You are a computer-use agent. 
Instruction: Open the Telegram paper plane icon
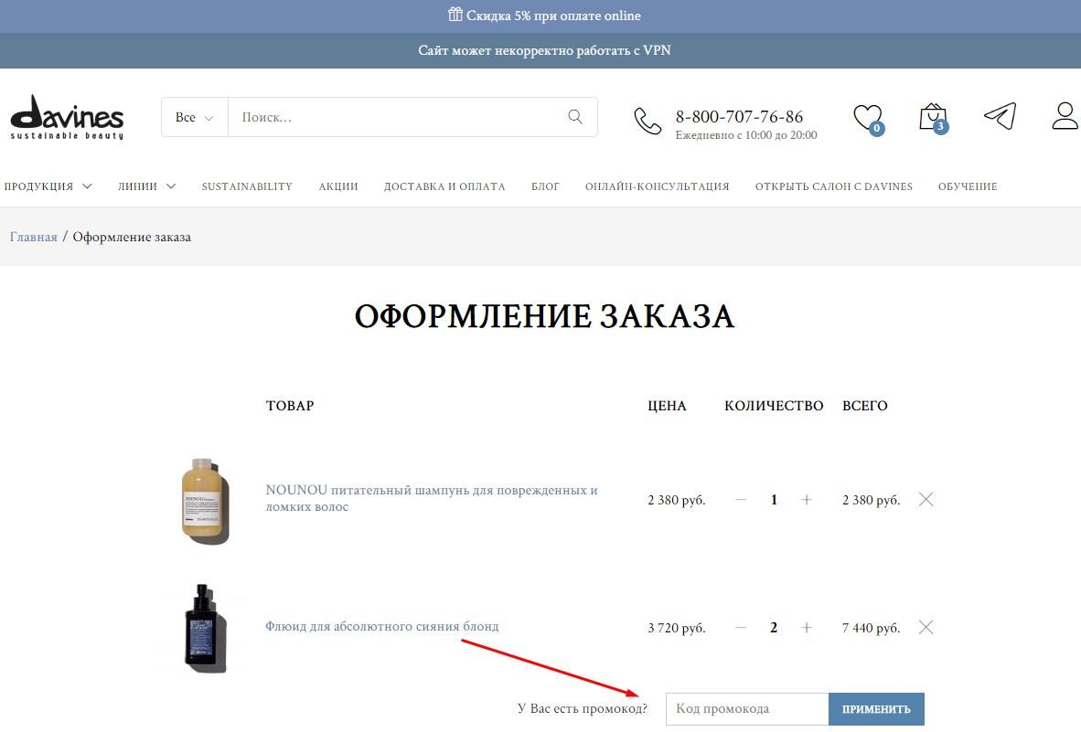point(1000,116)
